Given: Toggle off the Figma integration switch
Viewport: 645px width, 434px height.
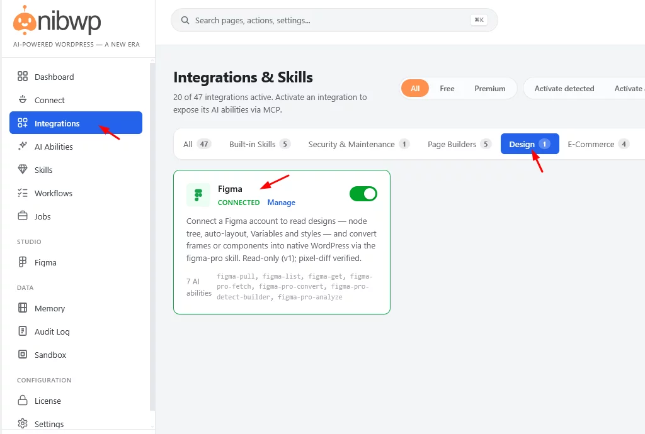Looking at the screenshot, I should click(x=363, y=194).
